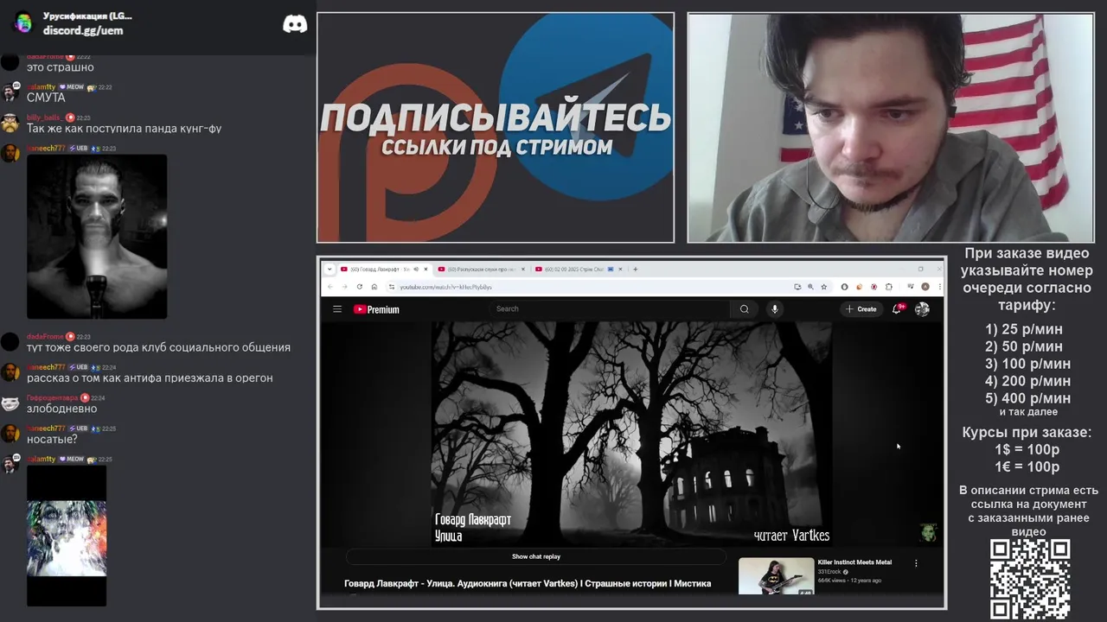1107x622 pixels.
Task: Open black-and-white man image in chat
Action: [97, 236]
